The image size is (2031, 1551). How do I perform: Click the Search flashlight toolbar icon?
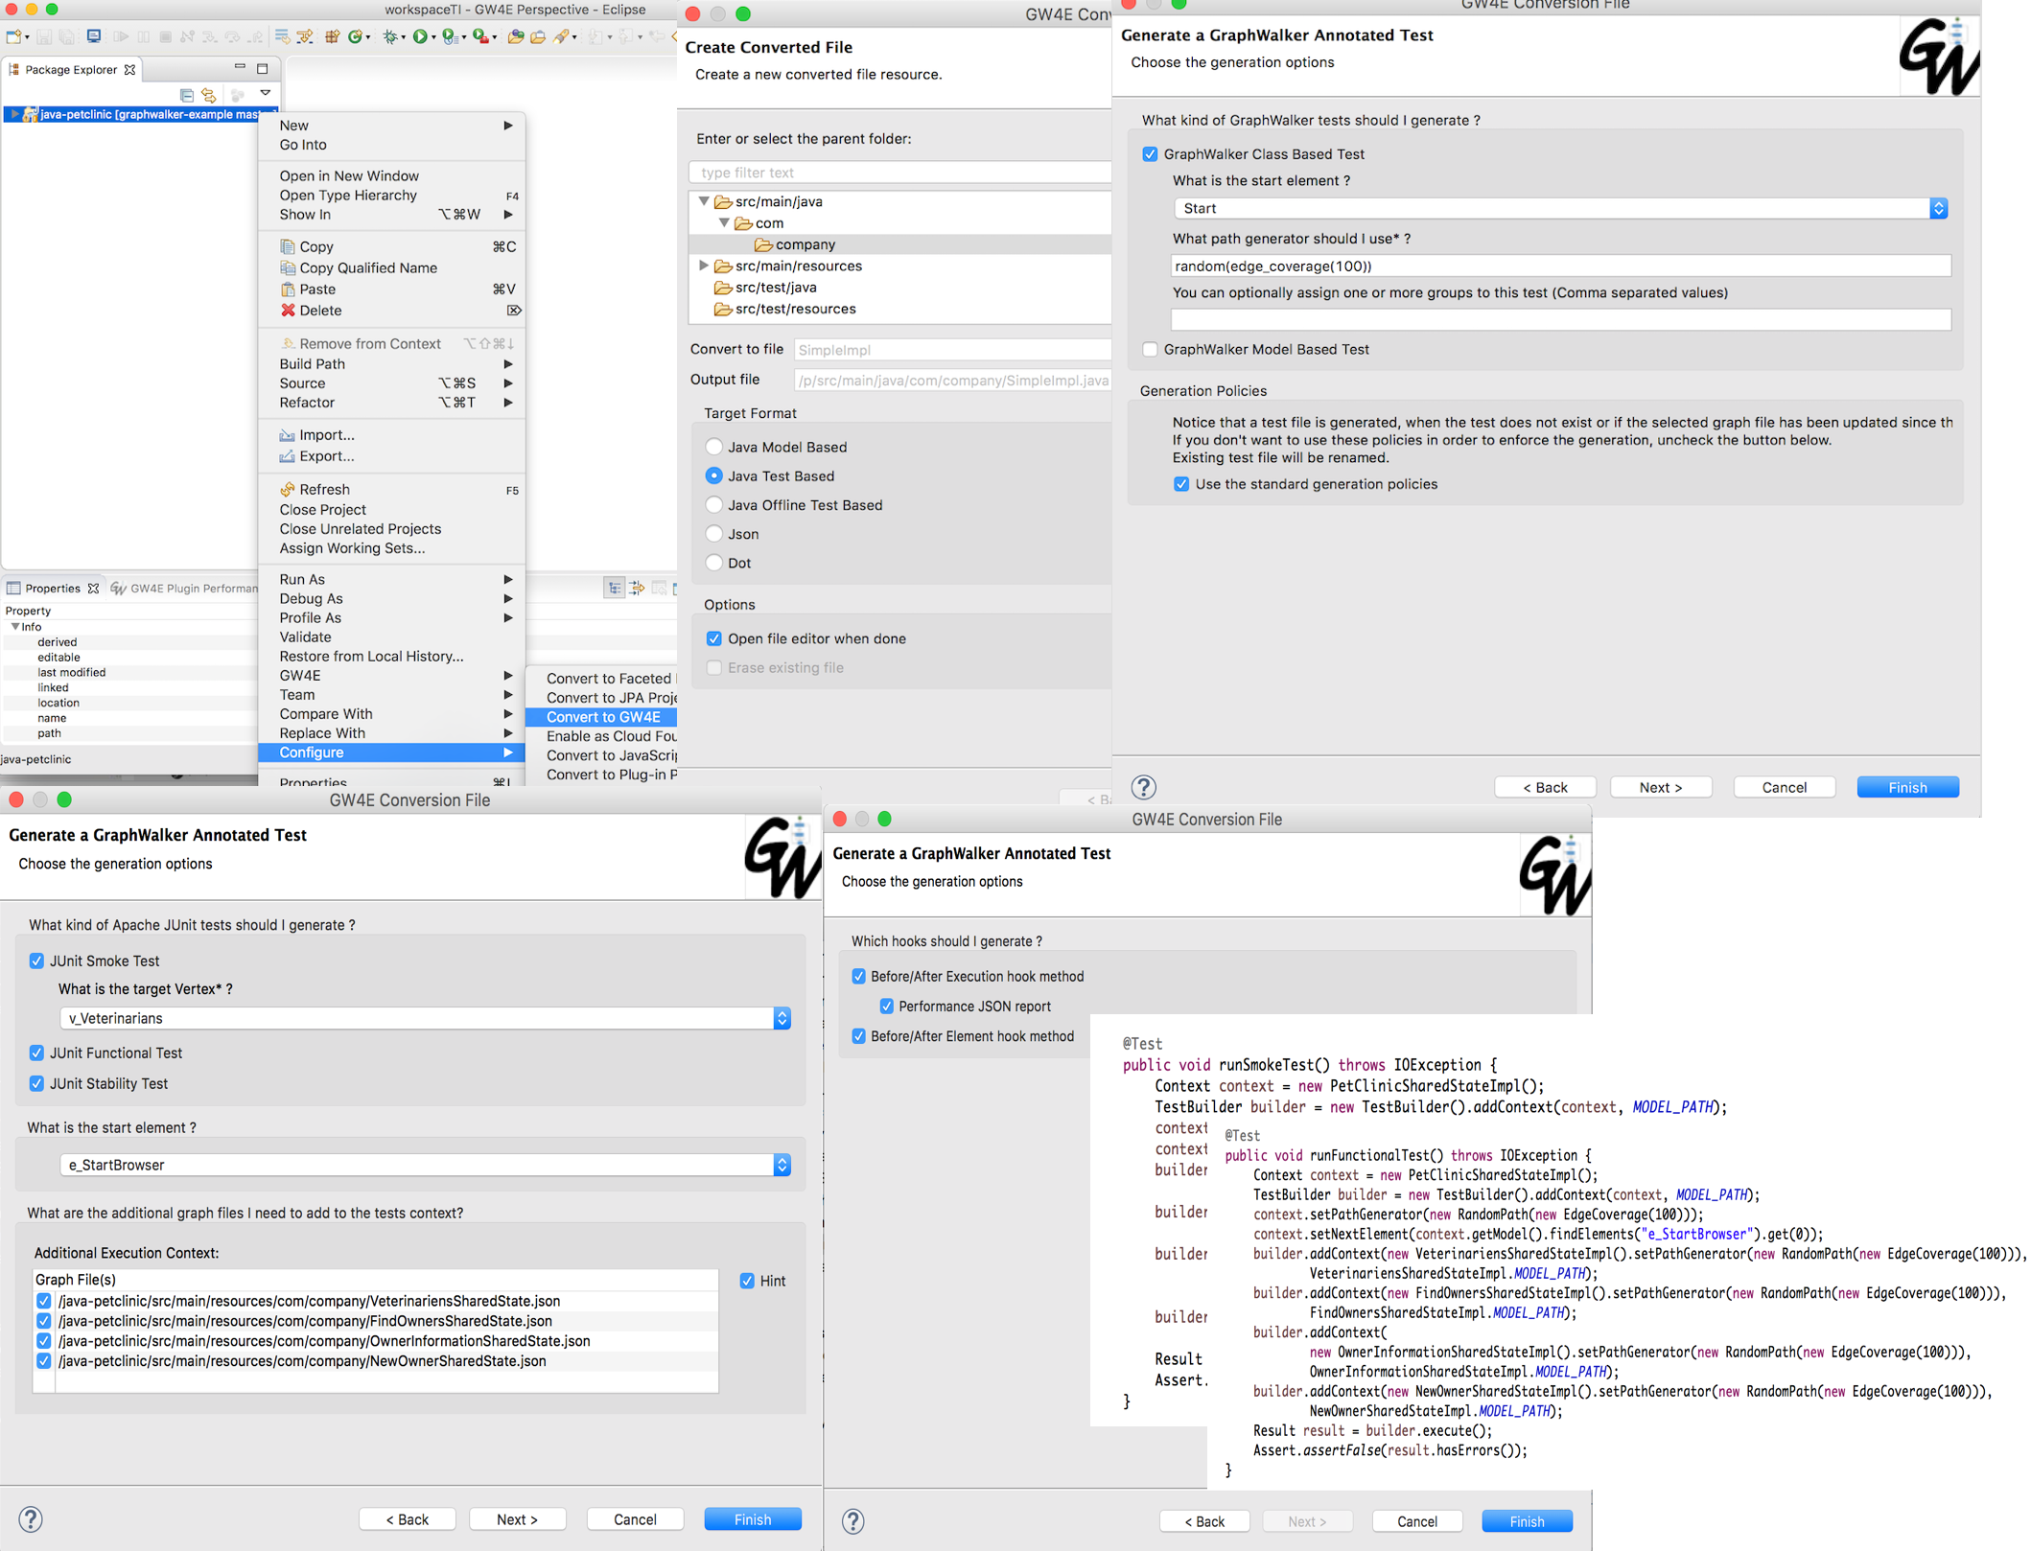(x=562, y=37)
